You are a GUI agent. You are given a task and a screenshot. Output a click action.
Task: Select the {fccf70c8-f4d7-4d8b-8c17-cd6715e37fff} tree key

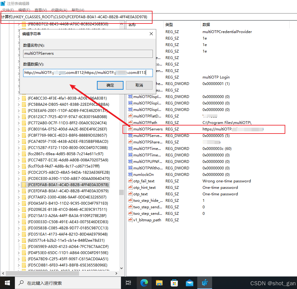click(x=64, y=166)
